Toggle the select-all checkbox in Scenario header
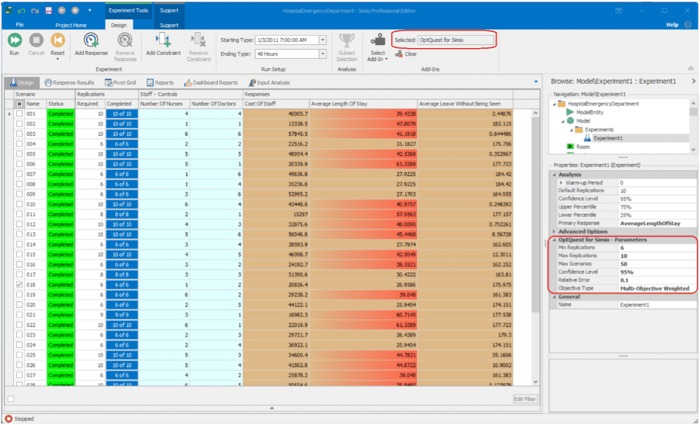 20,104
